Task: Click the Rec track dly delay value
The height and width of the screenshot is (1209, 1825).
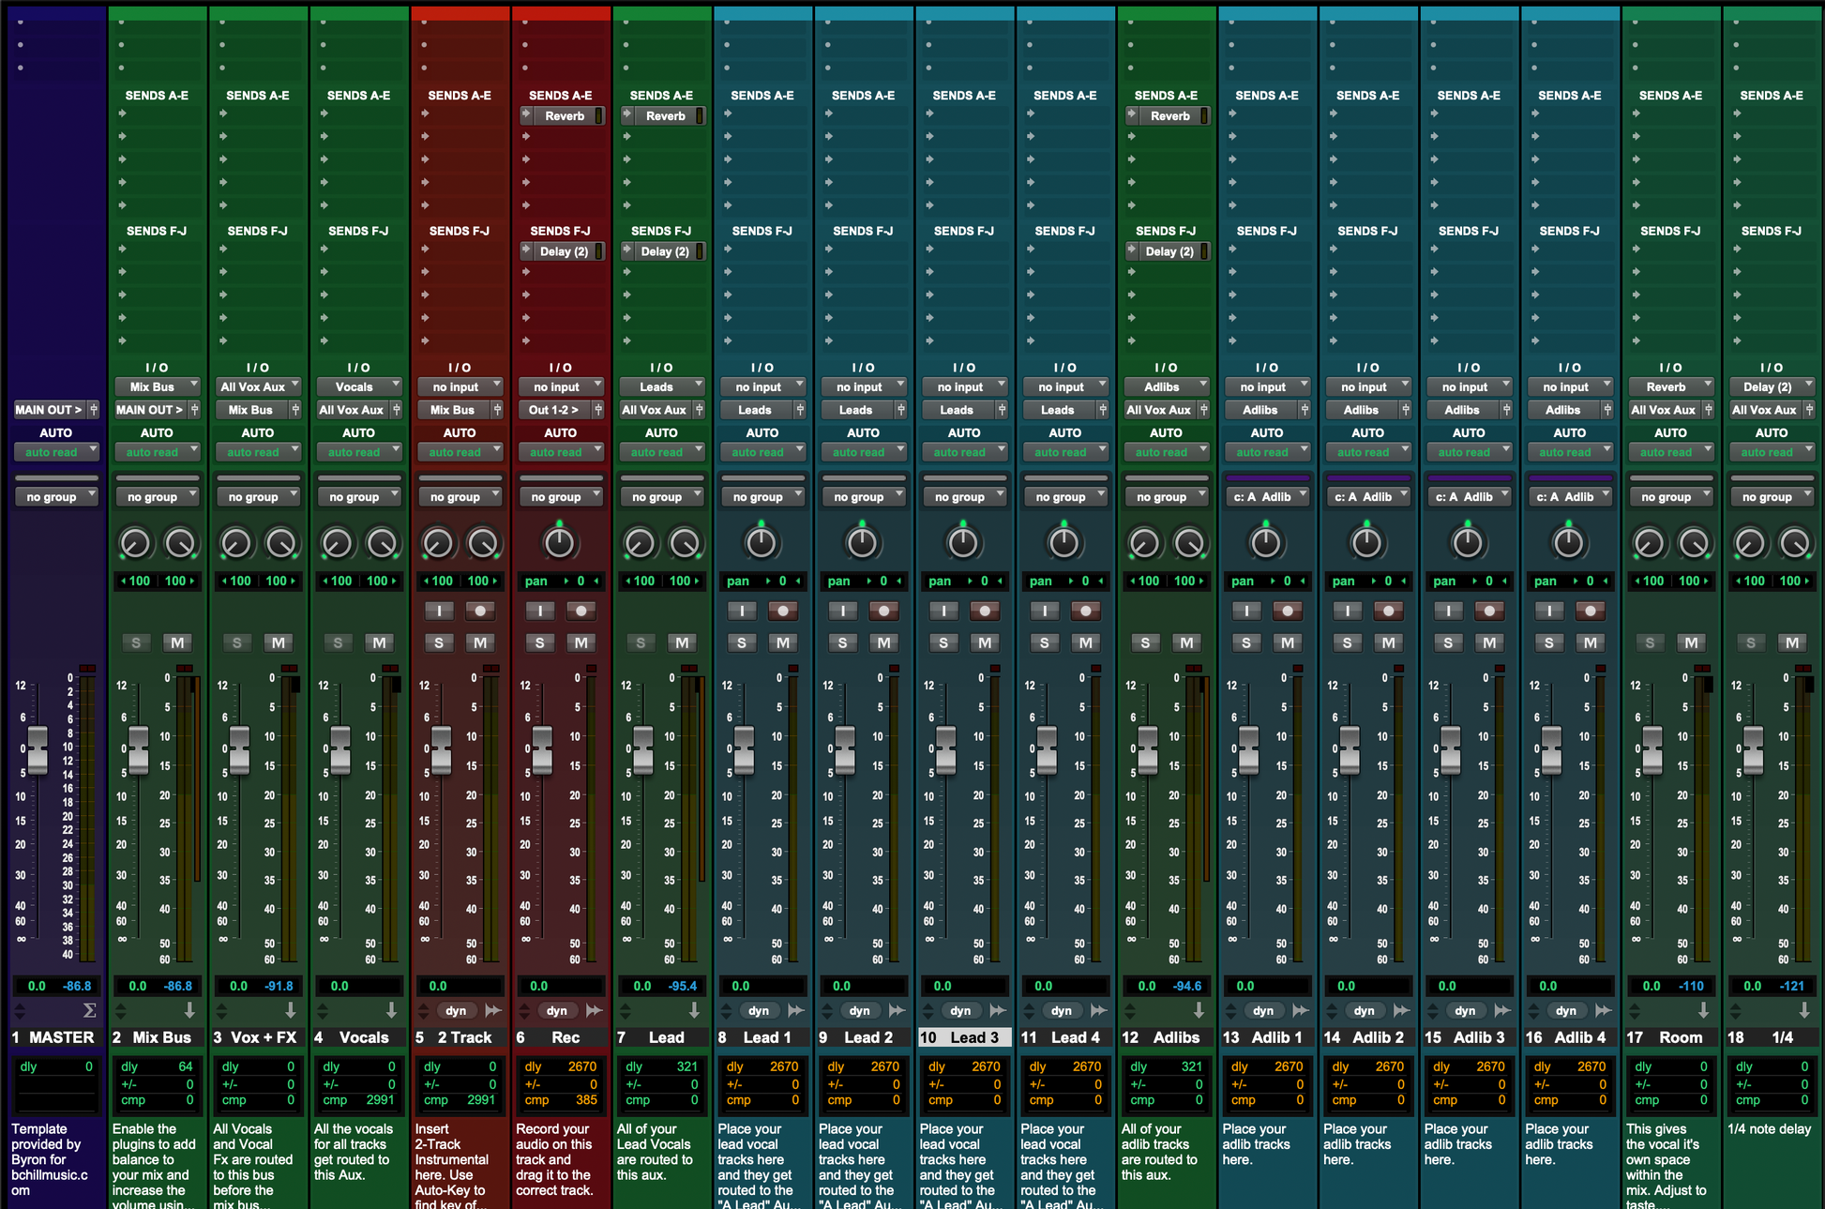Action: pyautogui.click(x=581, y=1066)
